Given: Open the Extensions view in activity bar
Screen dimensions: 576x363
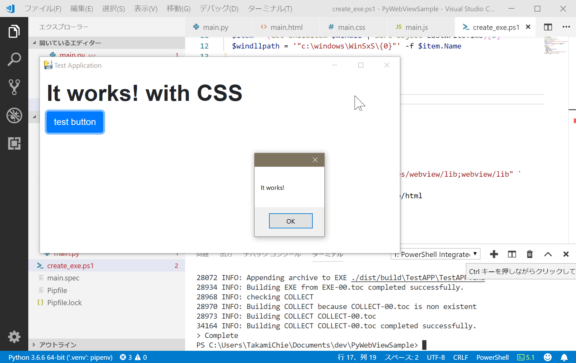Looking at the screenshot, I should tap(14, 143).
